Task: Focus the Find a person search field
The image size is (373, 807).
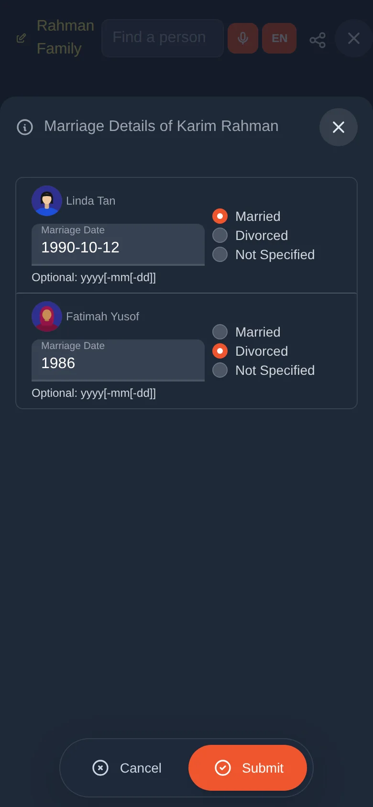Action: coord(163,38)
